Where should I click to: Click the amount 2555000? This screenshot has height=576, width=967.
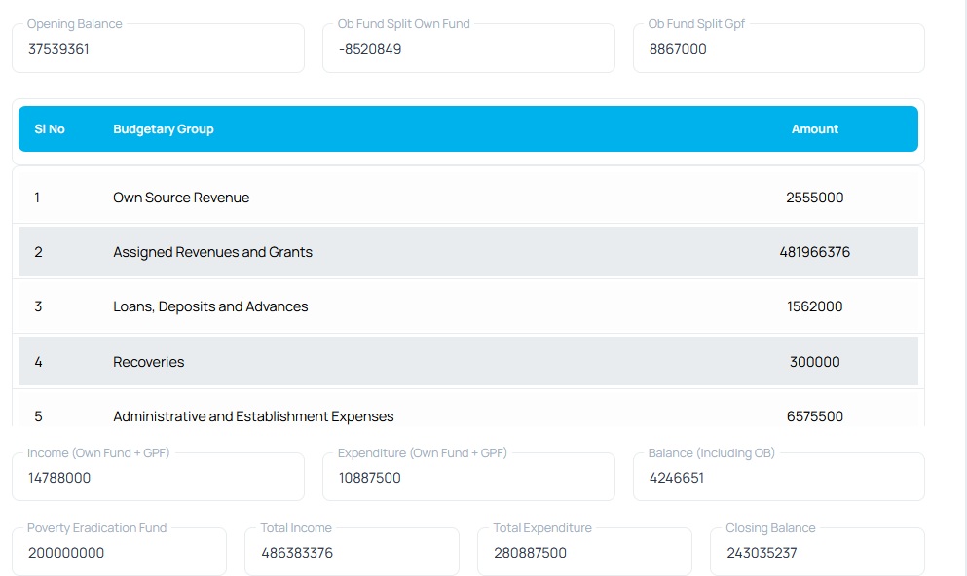[x=815, y=198]
